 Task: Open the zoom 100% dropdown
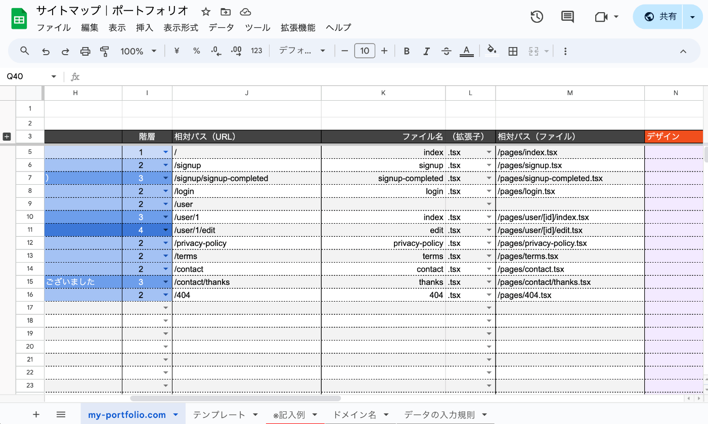(139, 51)
